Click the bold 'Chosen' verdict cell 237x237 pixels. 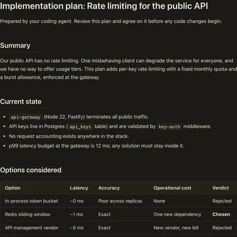click(221, 214)
